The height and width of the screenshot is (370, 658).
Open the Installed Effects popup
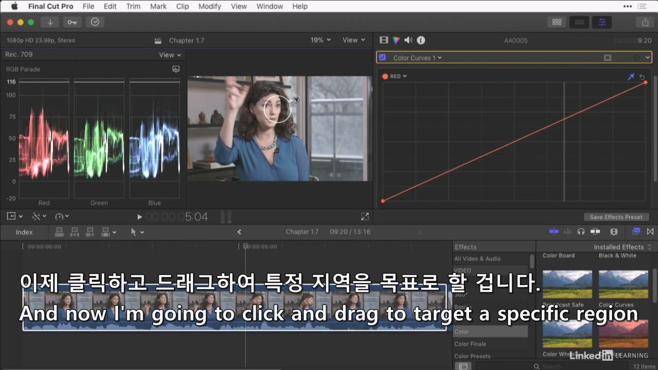coord(623,247)
